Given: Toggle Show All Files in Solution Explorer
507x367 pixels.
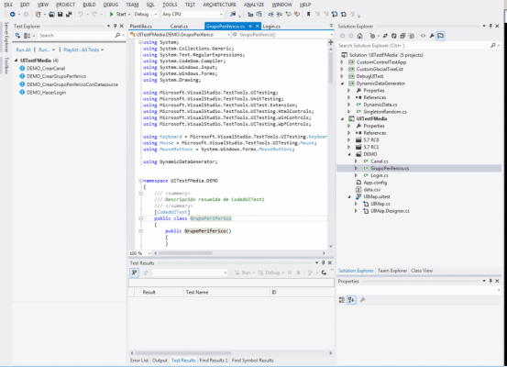Looking at the screenshot, I should tap(412, 36).
